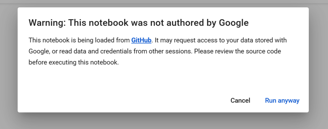Select the blue Run anyway option
This screenshot has width=328, height=129.
coord(282,101)
